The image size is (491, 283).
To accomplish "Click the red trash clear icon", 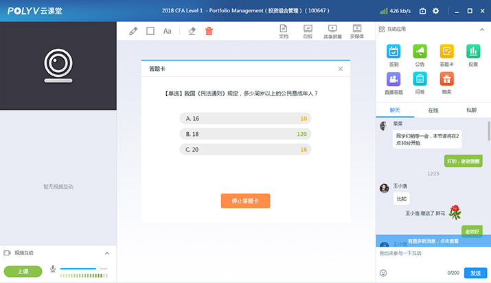I will [x=209, y=31].
